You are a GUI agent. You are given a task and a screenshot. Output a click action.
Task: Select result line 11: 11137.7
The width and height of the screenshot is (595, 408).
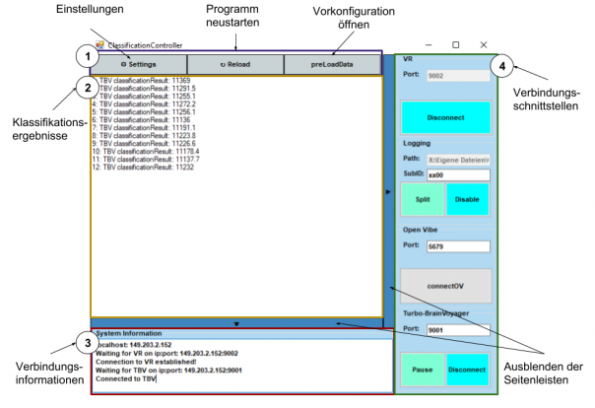146,159
